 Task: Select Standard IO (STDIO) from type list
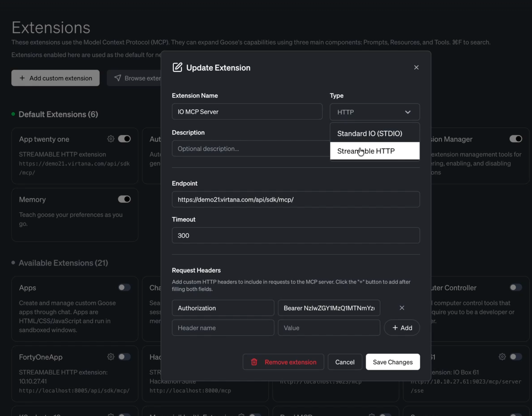[x=370, y=134]
